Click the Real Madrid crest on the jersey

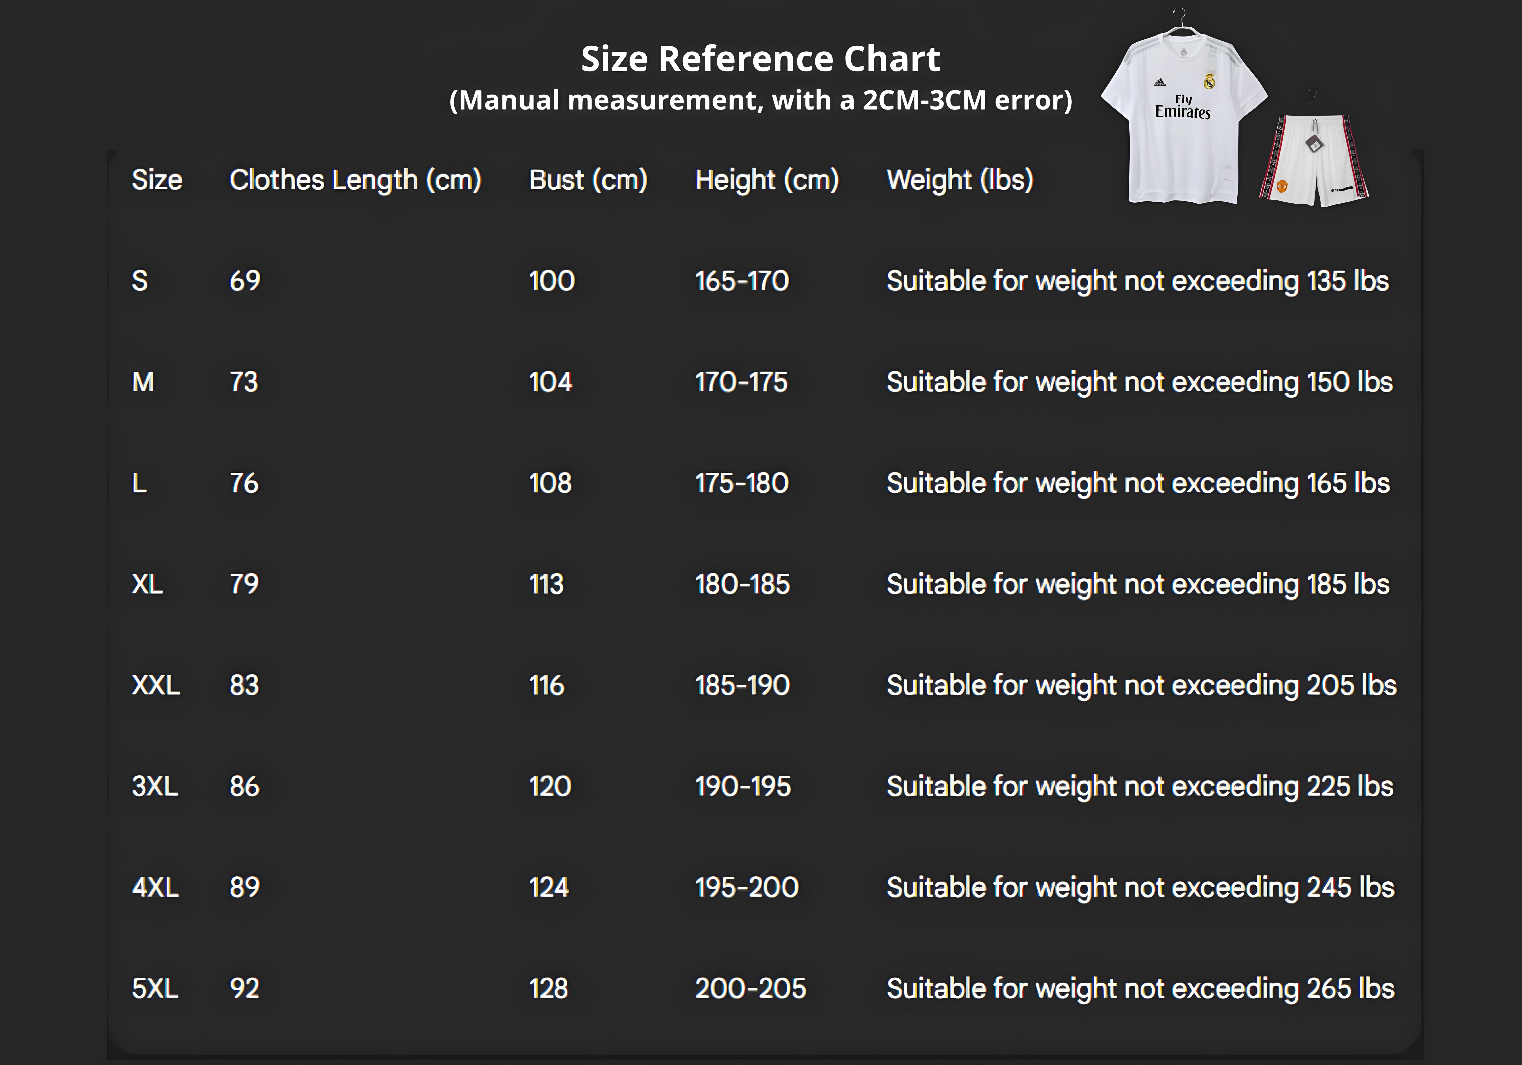pyautogui.click(x=1209, y=81)
